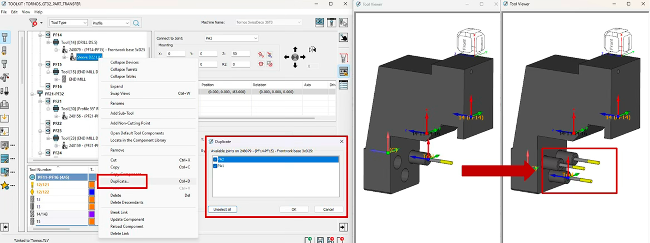Select Tool [14] (DRILL D5.5) in tree

[x=79, y=42]
